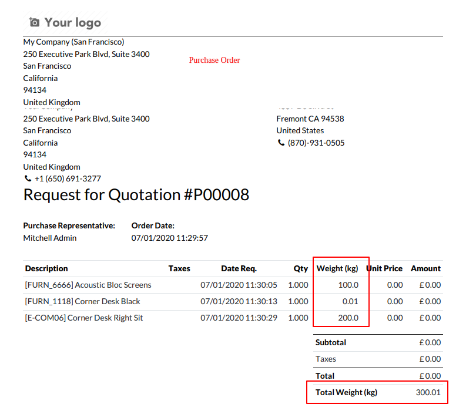This screenshot has width=466, height=411.
Task: Click the name Mitchell Admin
Action: pyautogui.click(x=50, y=238)
